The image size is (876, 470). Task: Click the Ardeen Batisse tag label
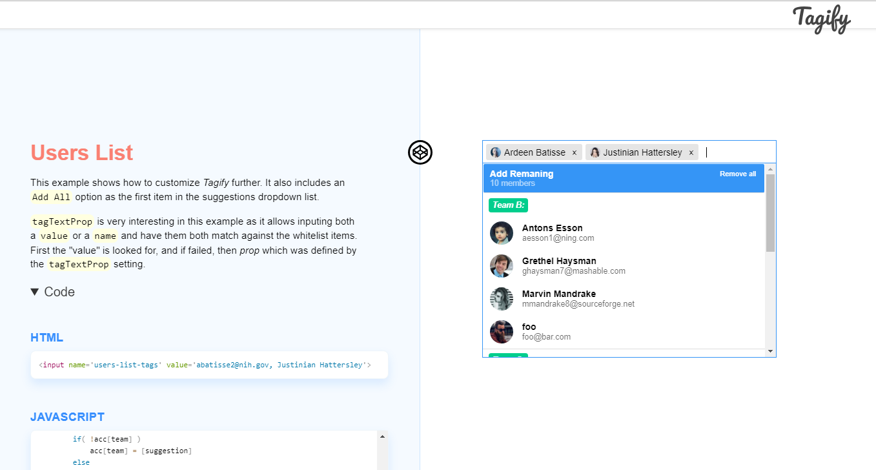[535, 153]
